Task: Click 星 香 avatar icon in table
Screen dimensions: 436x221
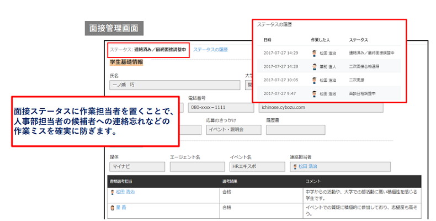Action: [x=113, y=207]
